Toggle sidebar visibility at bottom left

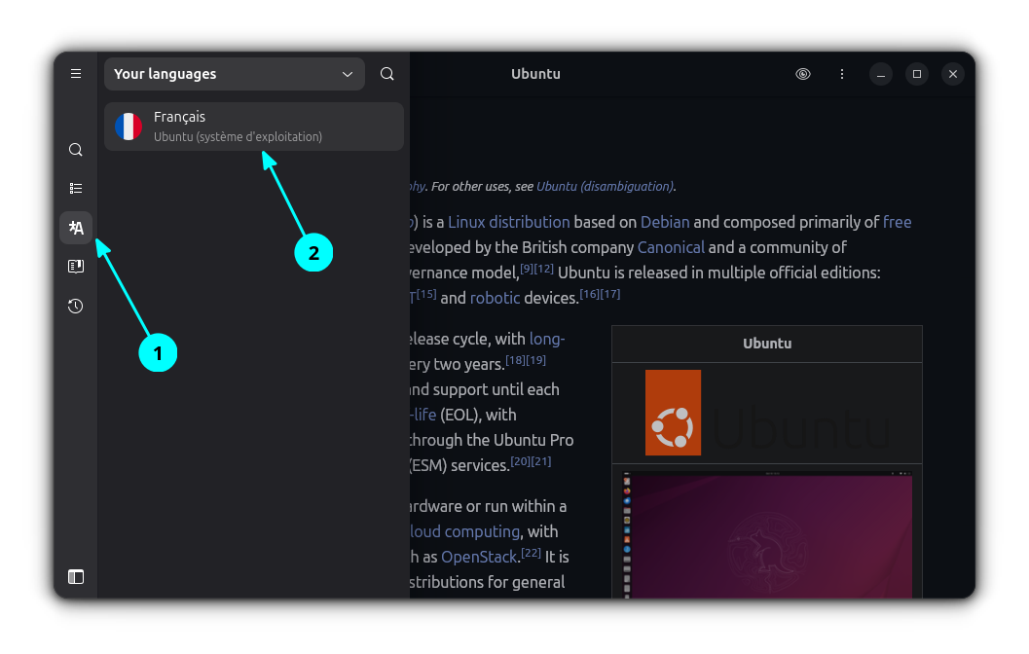click(76, 576)
